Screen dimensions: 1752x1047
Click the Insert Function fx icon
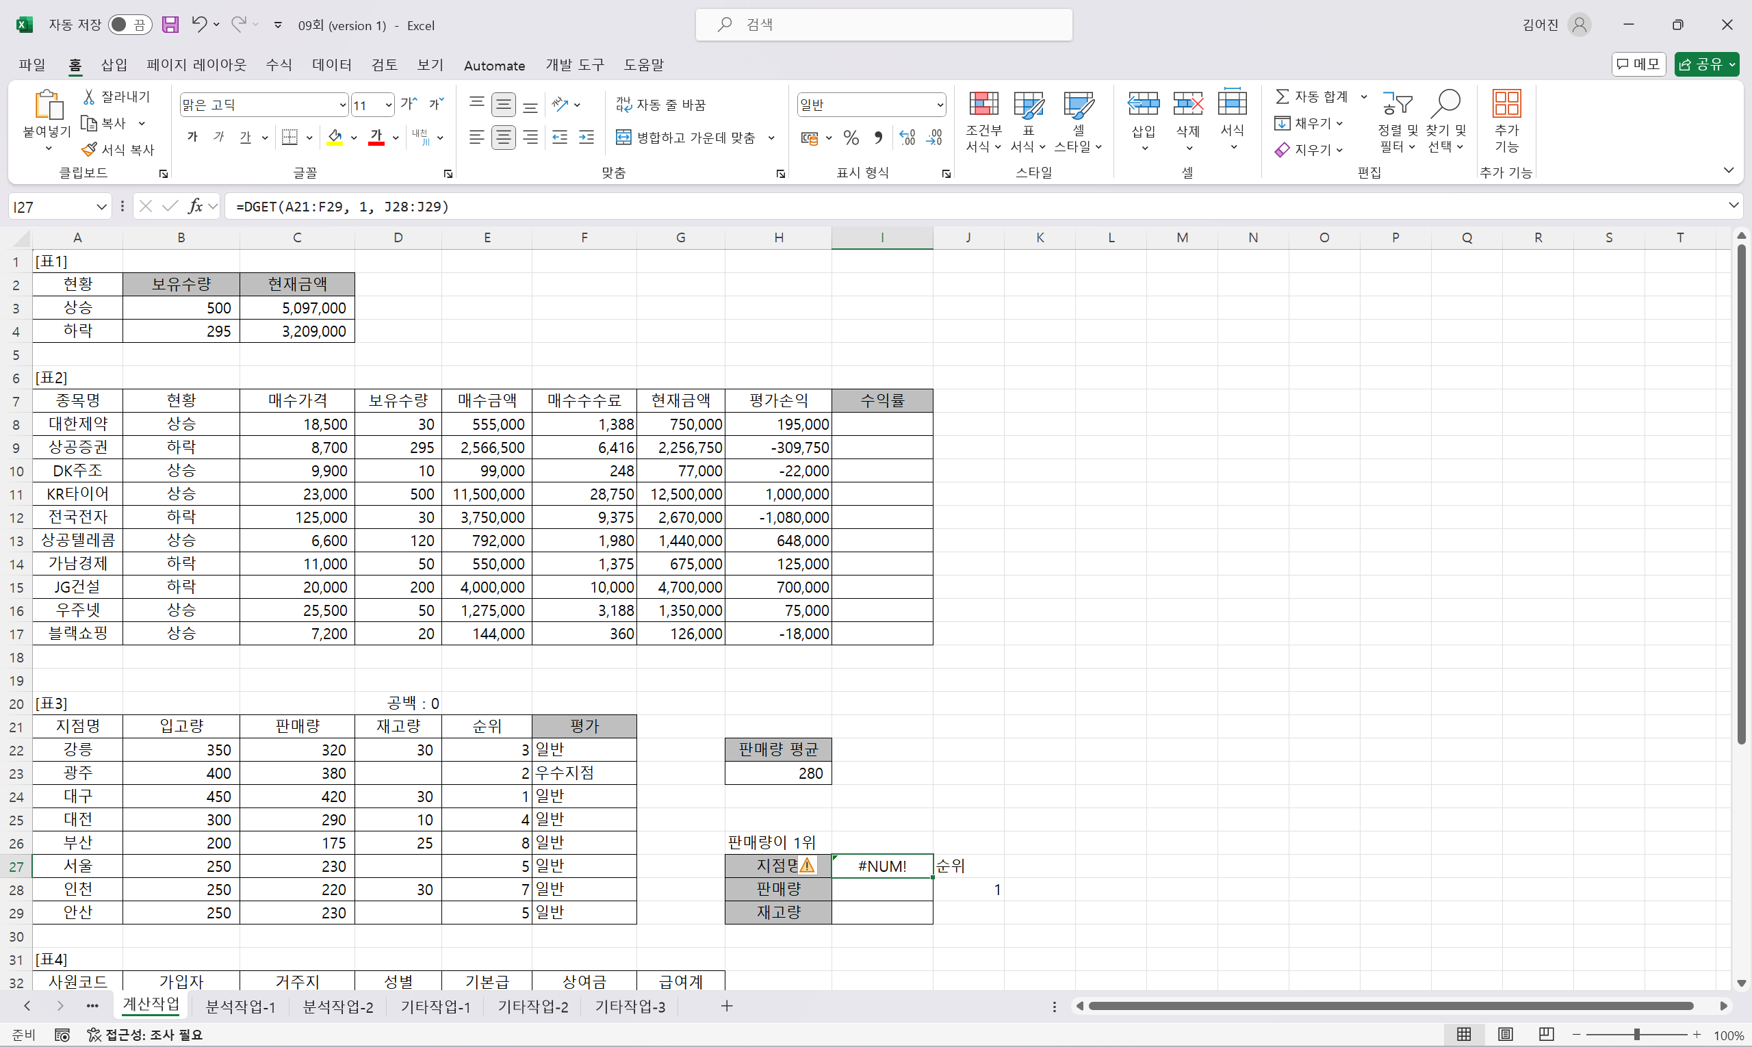196,206
